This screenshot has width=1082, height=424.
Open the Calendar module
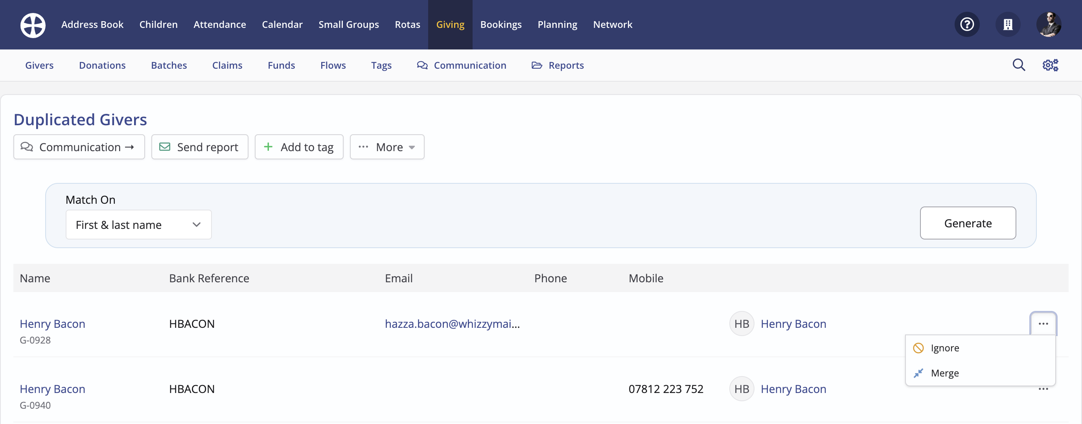coord(282,24)
